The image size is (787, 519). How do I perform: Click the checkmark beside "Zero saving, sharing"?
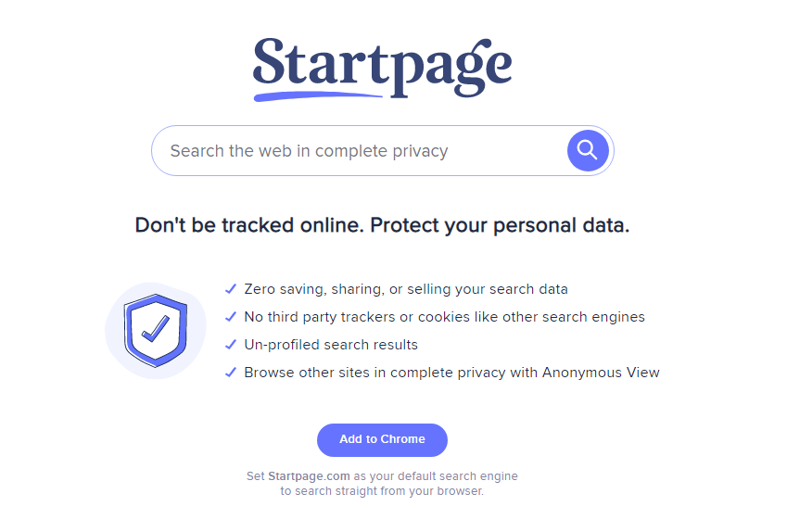tap(231, 289)
